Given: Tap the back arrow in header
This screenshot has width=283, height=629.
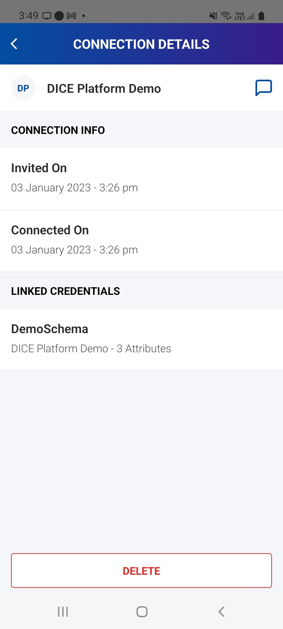Looking at the screenshot, I should 14,44.
